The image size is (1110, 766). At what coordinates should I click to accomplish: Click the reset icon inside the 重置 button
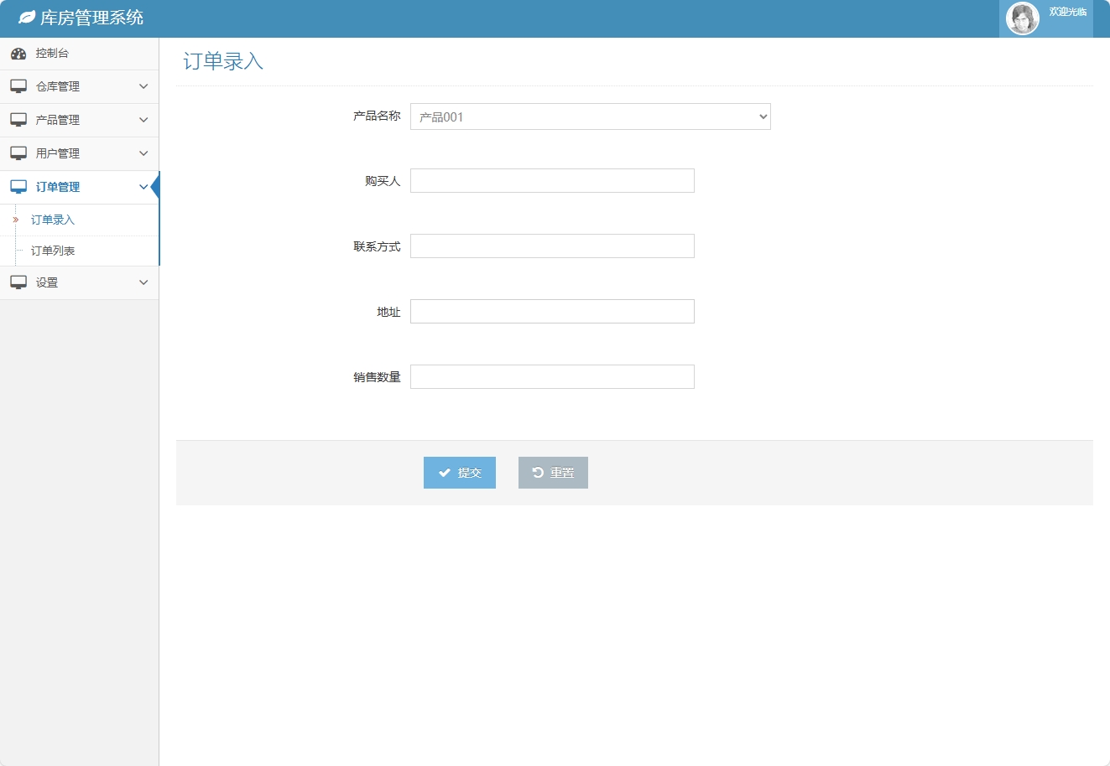click(x=538, y=472)
